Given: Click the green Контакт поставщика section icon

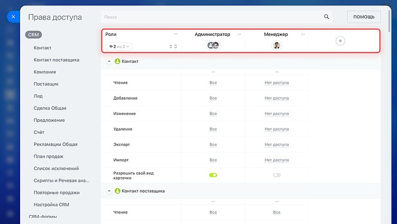Looking at the screenshot, I should tap(117, 191).
